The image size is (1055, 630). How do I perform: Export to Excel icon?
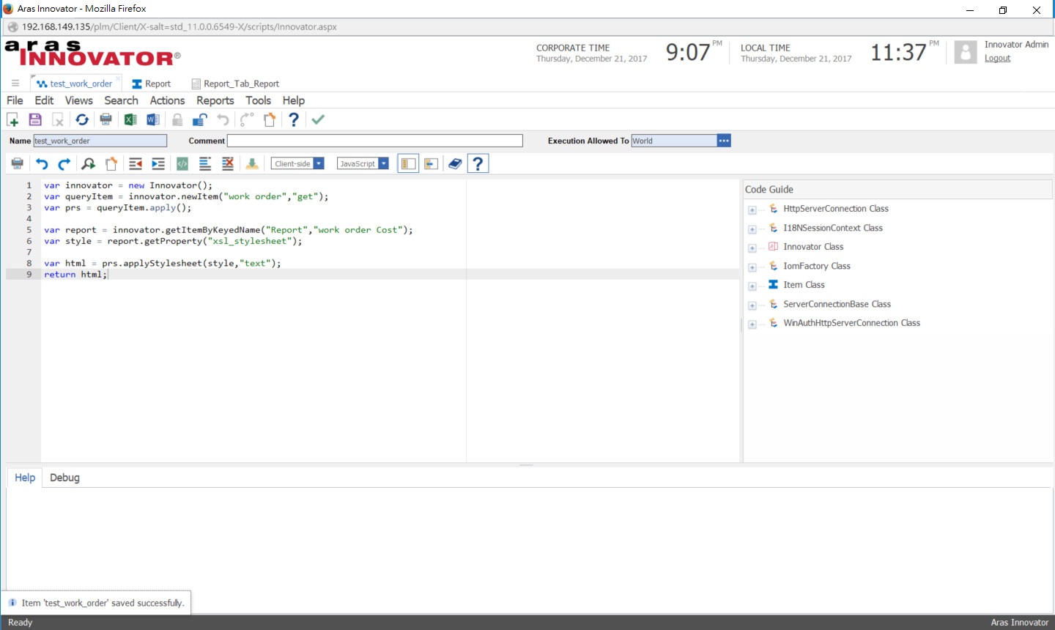point(130,119)
